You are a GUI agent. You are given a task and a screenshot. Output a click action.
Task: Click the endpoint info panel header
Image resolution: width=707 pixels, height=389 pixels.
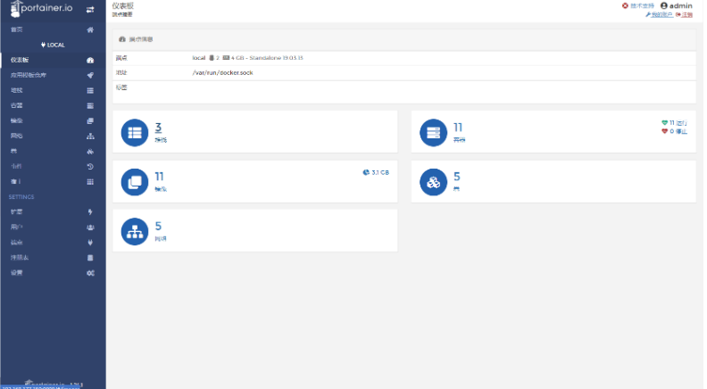[404, 39]
